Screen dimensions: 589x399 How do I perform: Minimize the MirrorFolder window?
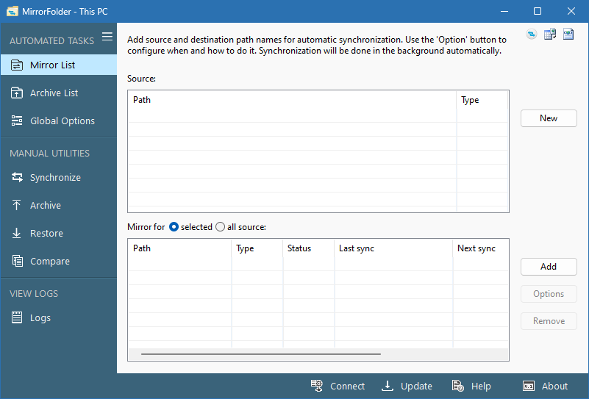tap(504, 11)
